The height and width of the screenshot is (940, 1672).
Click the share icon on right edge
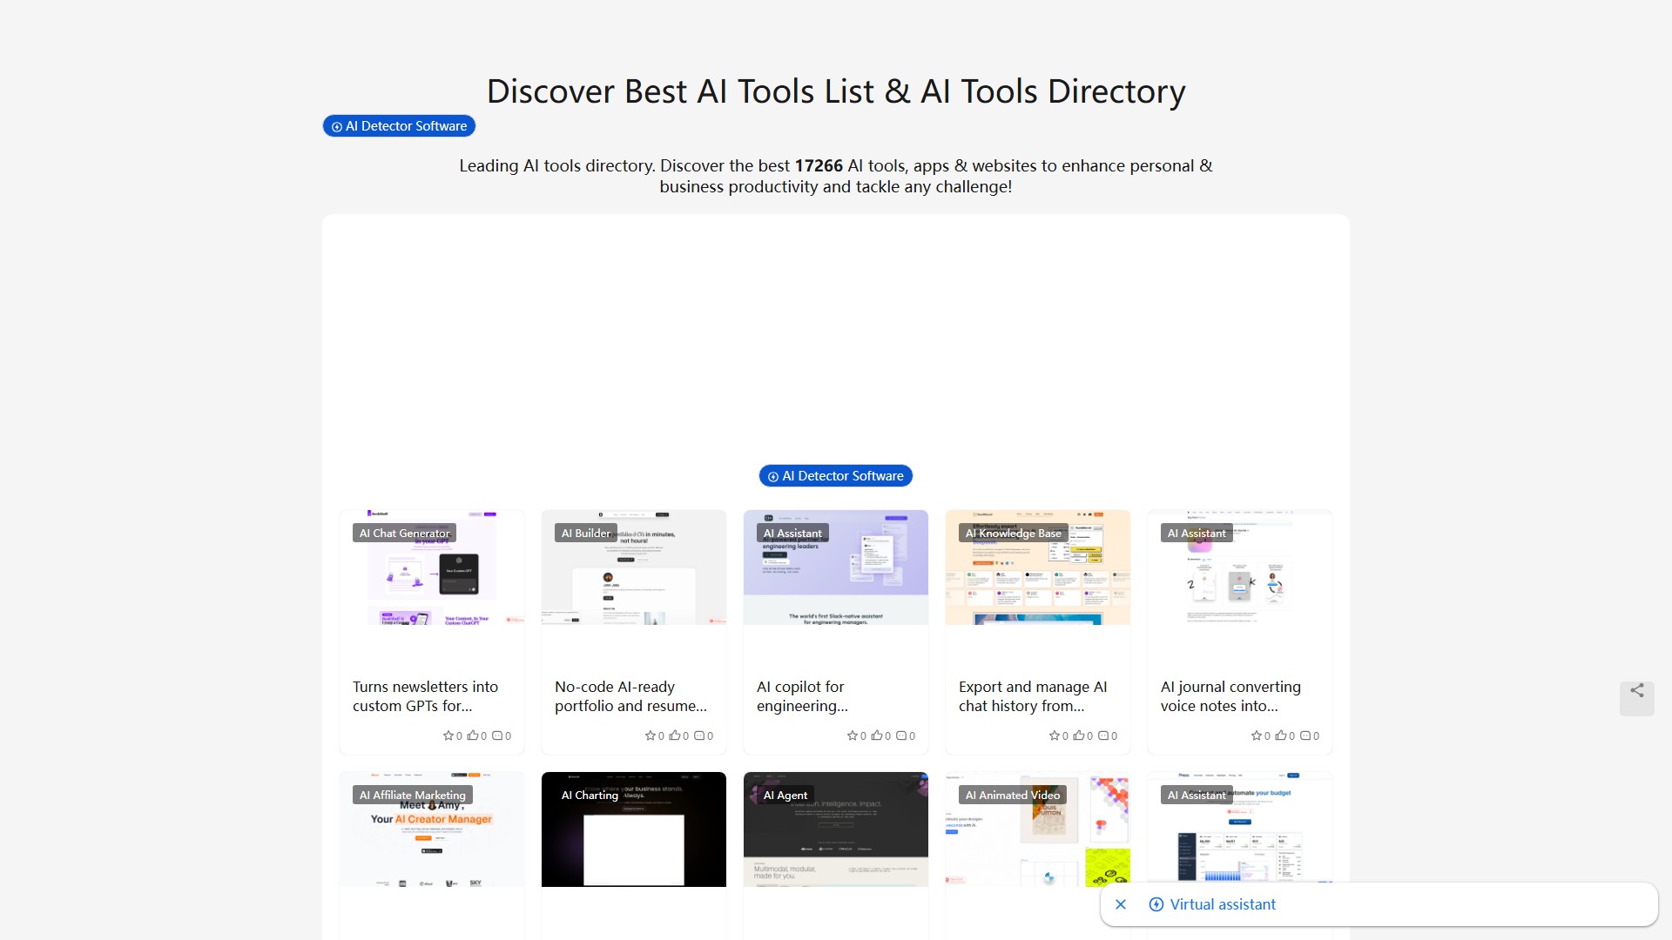[x=1636, y=691]
